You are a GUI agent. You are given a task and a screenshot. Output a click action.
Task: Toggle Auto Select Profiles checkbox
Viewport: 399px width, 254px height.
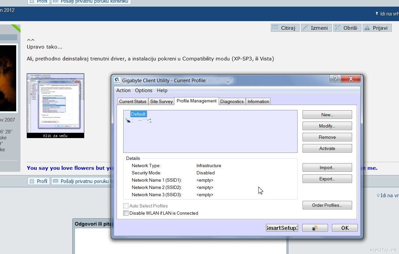126,206
